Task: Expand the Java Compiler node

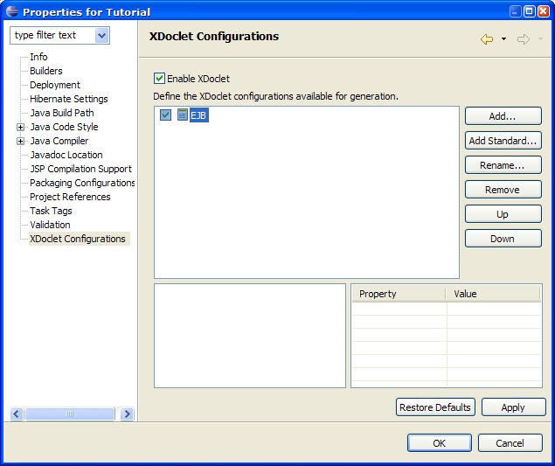Action: coord(20,141)
